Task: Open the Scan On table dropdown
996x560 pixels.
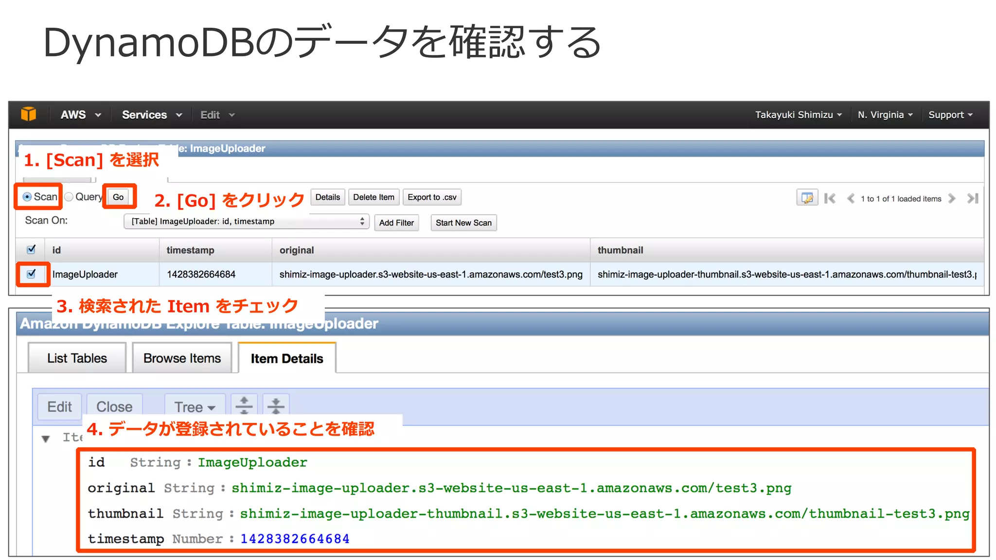Action: tap(247, 222)
